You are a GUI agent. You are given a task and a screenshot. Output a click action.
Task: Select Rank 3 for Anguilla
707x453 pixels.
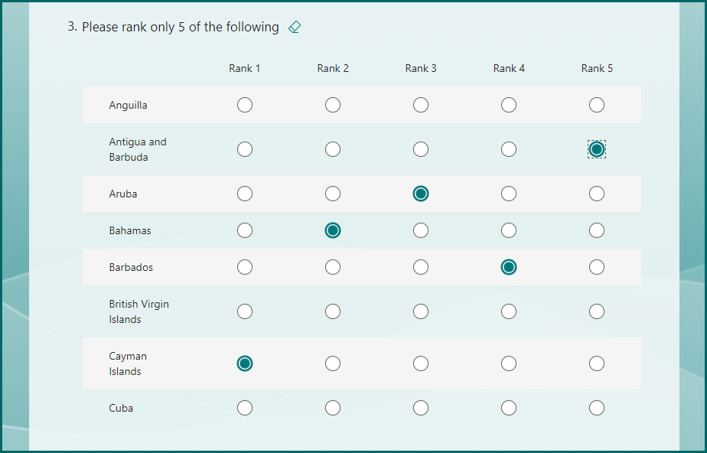(x=421, y=105)
